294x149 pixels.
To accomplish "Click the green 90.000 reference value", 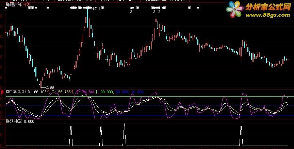I will point(107,92).
